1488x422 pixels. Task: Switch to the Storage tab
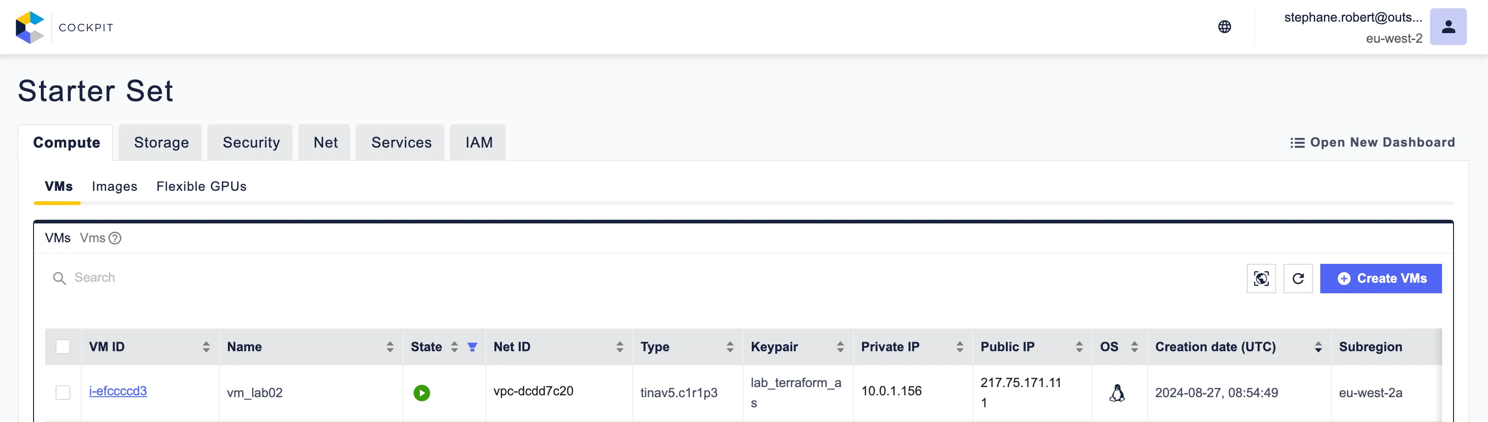[161, 143]
